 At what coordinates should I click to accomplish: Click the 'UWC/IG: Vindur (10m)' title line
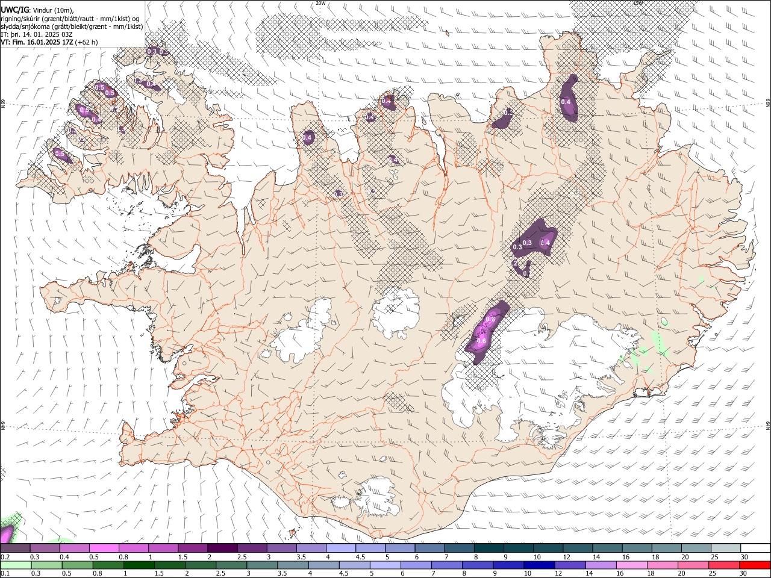37,10
